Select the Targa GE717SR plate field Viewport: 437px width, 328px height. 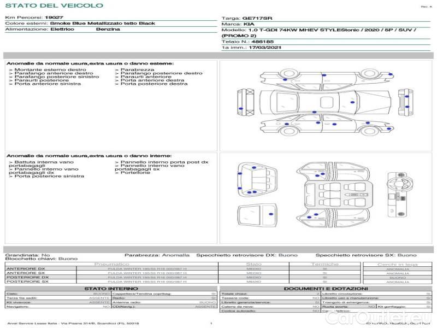pyautogui.click(x=257, y=18)
